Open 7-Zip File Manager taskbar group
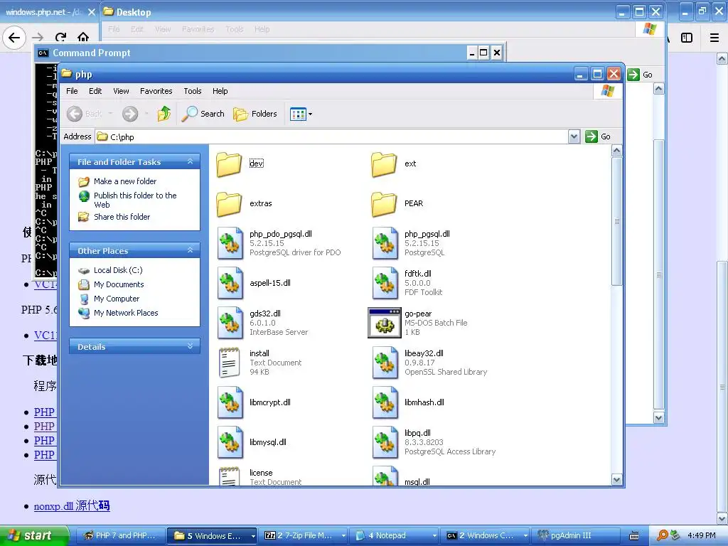The image size is (728, 546). [304, 535]
